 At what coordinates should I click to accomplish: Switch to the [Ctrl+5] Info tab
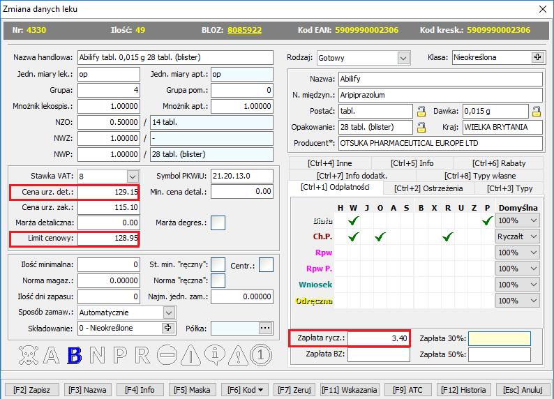[x=412, y=163]
